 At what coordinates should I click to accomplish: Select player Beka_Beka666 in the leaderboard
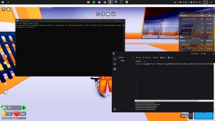pyautogui.click(x=196, y=28)
